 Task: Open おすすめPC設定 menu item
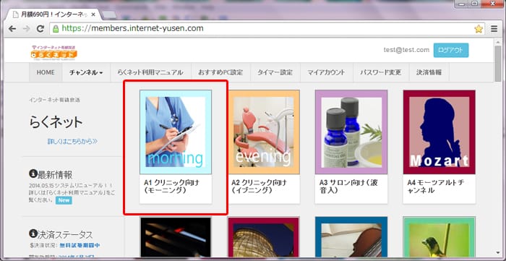(220, 72)
